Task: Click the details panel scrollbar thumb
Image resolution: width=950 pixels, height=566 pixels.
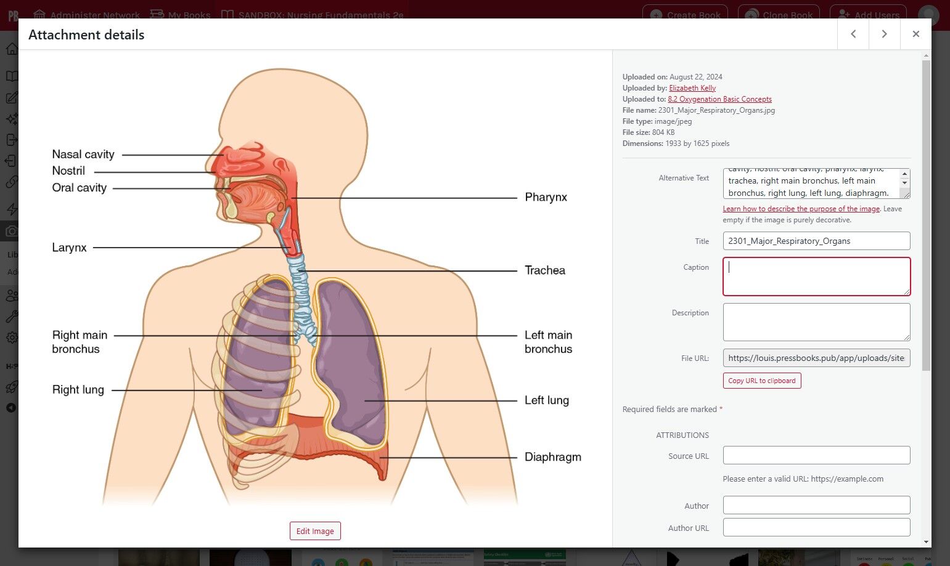Action: 926,216
